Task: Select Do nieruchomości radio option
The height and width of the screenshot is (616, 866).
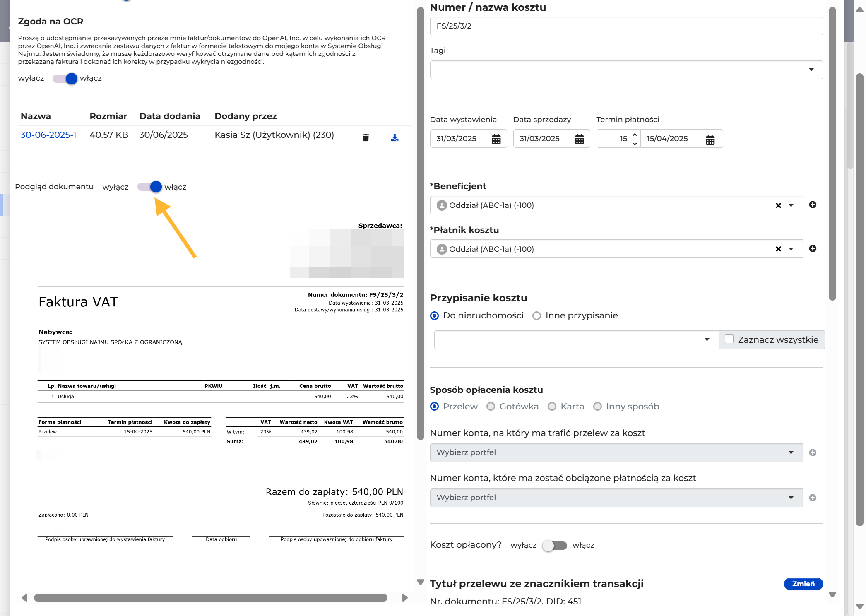Action: [x=434, y=316]
